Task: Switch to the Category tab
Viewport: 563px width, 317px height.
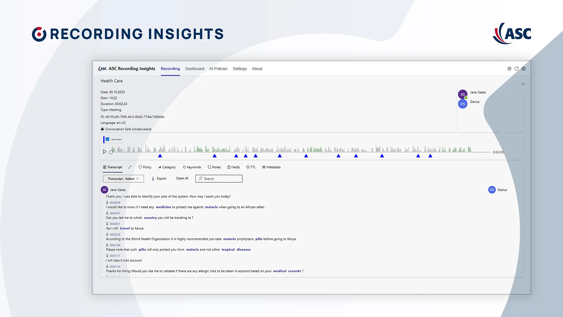Action: [x=167, y=167]
